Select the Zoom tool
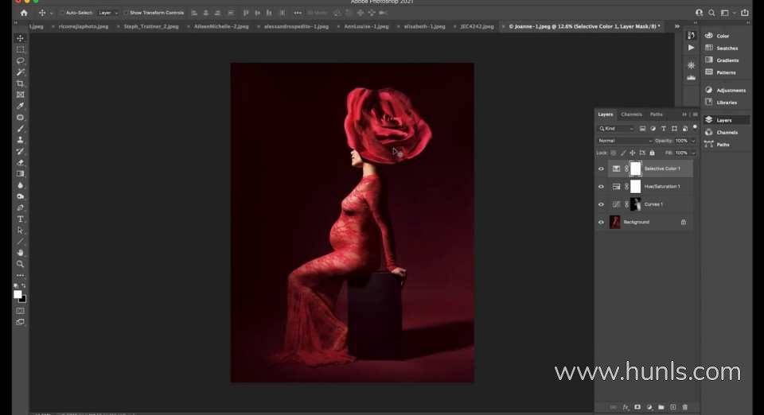Image resolution: width=764 pixels, height=415 pixels. tap(20, 264)
